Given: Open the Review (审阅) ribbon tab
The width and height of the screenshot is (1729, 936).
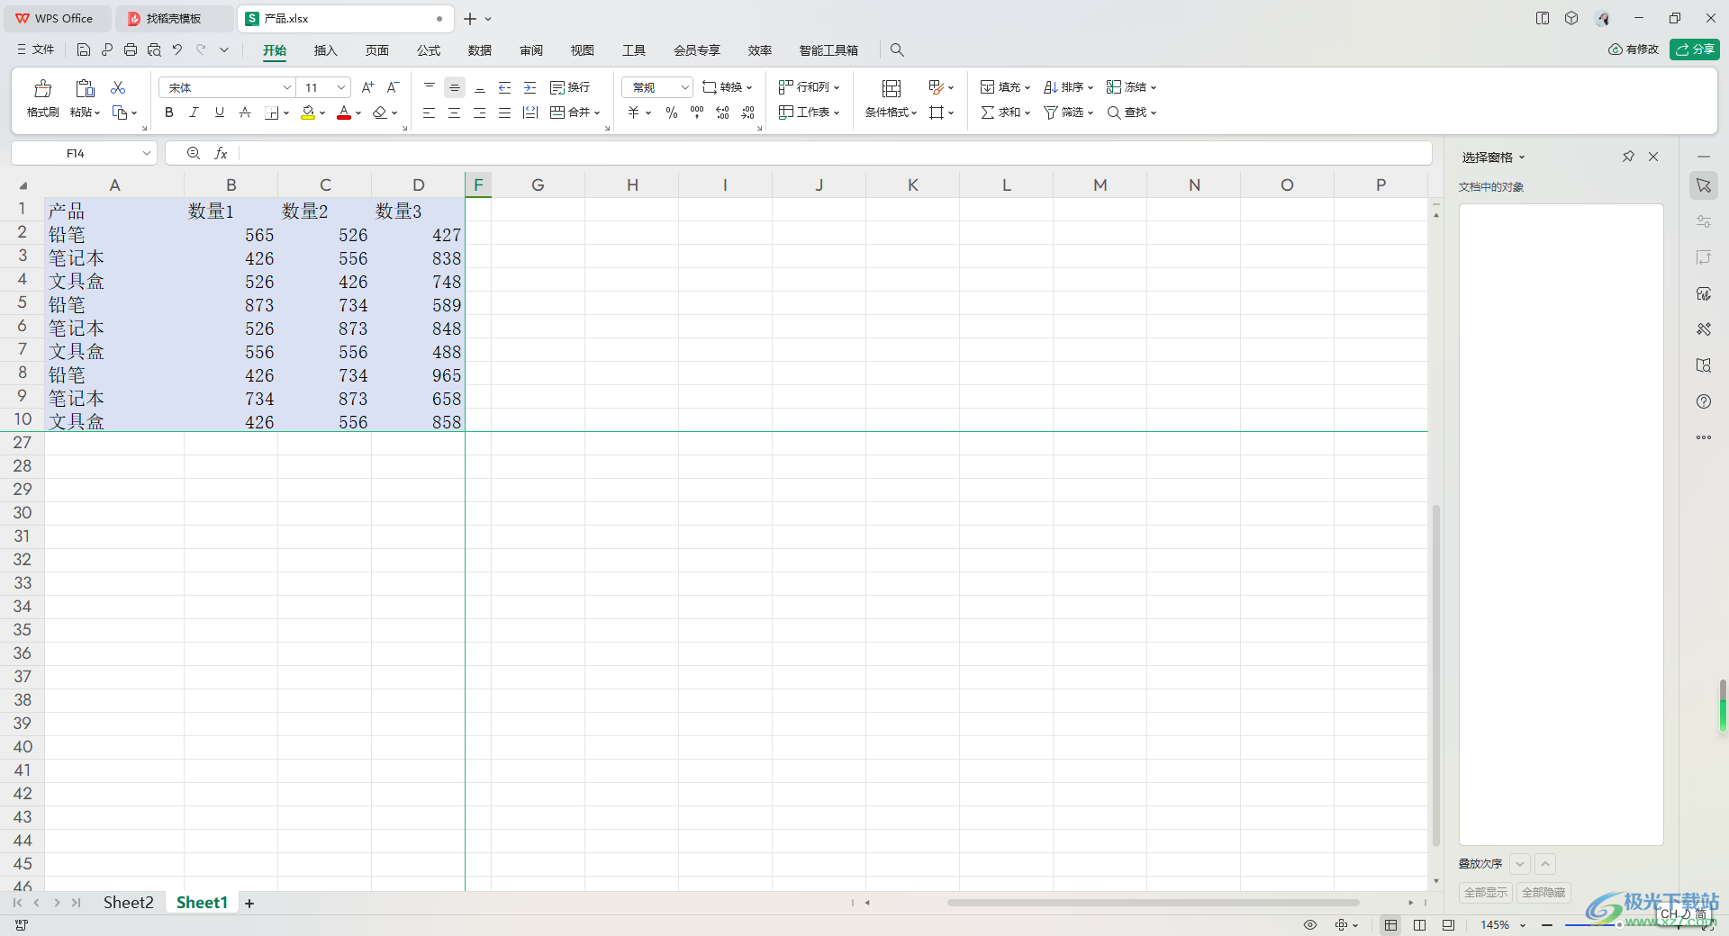Looking at the screenshot, I should tap(531, 50).
